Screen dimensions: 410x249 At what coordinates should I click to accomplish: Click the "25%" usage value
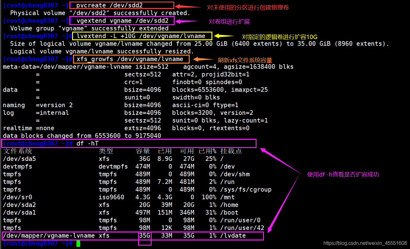coord(211,159)
